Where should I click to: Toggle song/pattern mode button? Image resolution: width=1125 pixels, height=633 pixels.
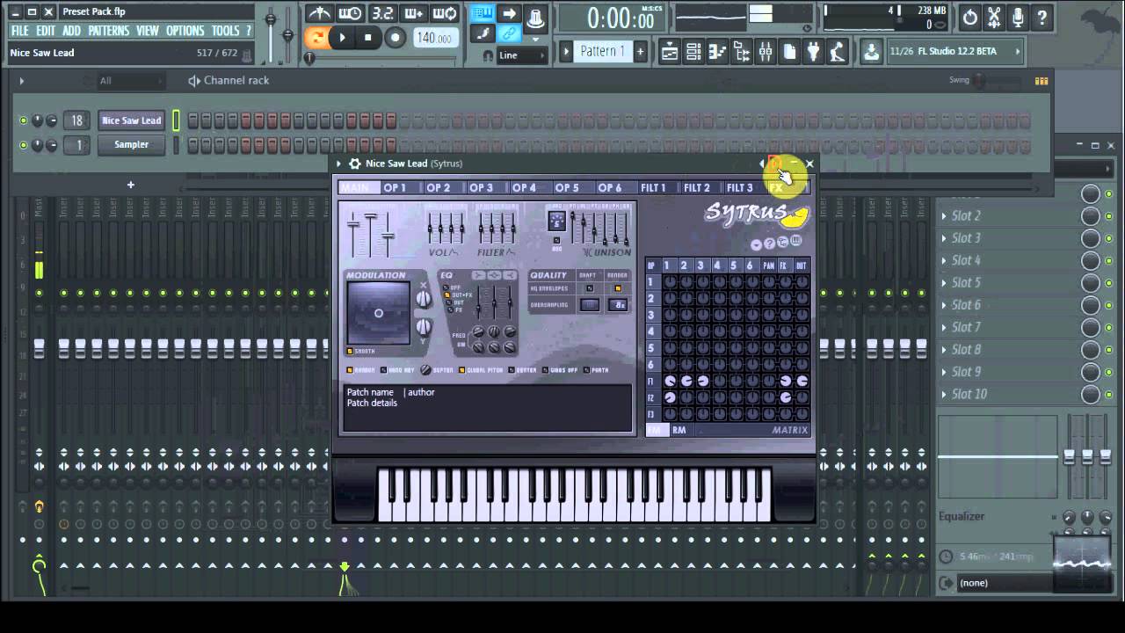316,37
